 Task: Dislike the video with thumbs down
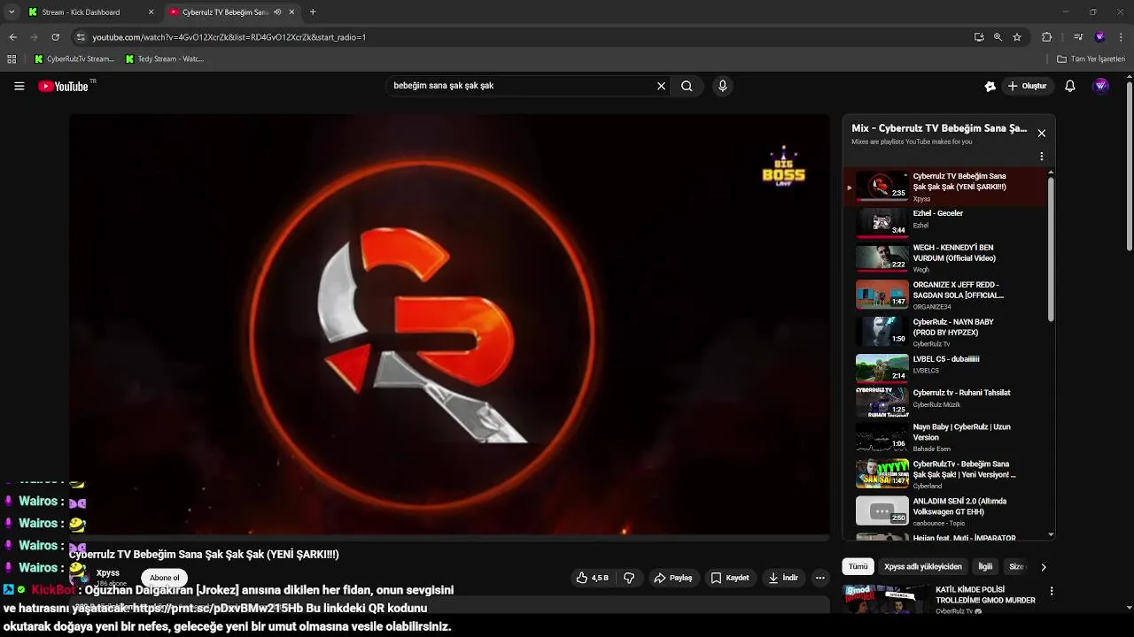click(629, 578)
